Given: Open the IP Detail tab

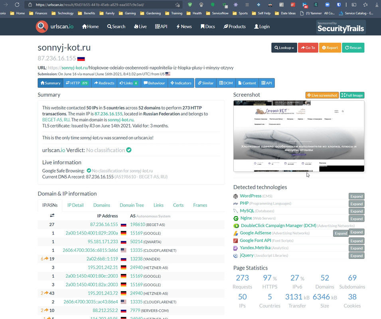Looking at the screenshot, I should tap(75, 205).
